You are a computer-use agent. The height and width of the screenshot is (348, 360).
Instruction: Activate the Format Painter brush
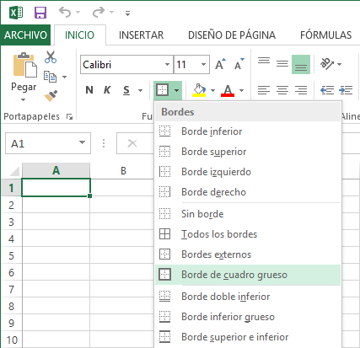(x=51, y=96)
